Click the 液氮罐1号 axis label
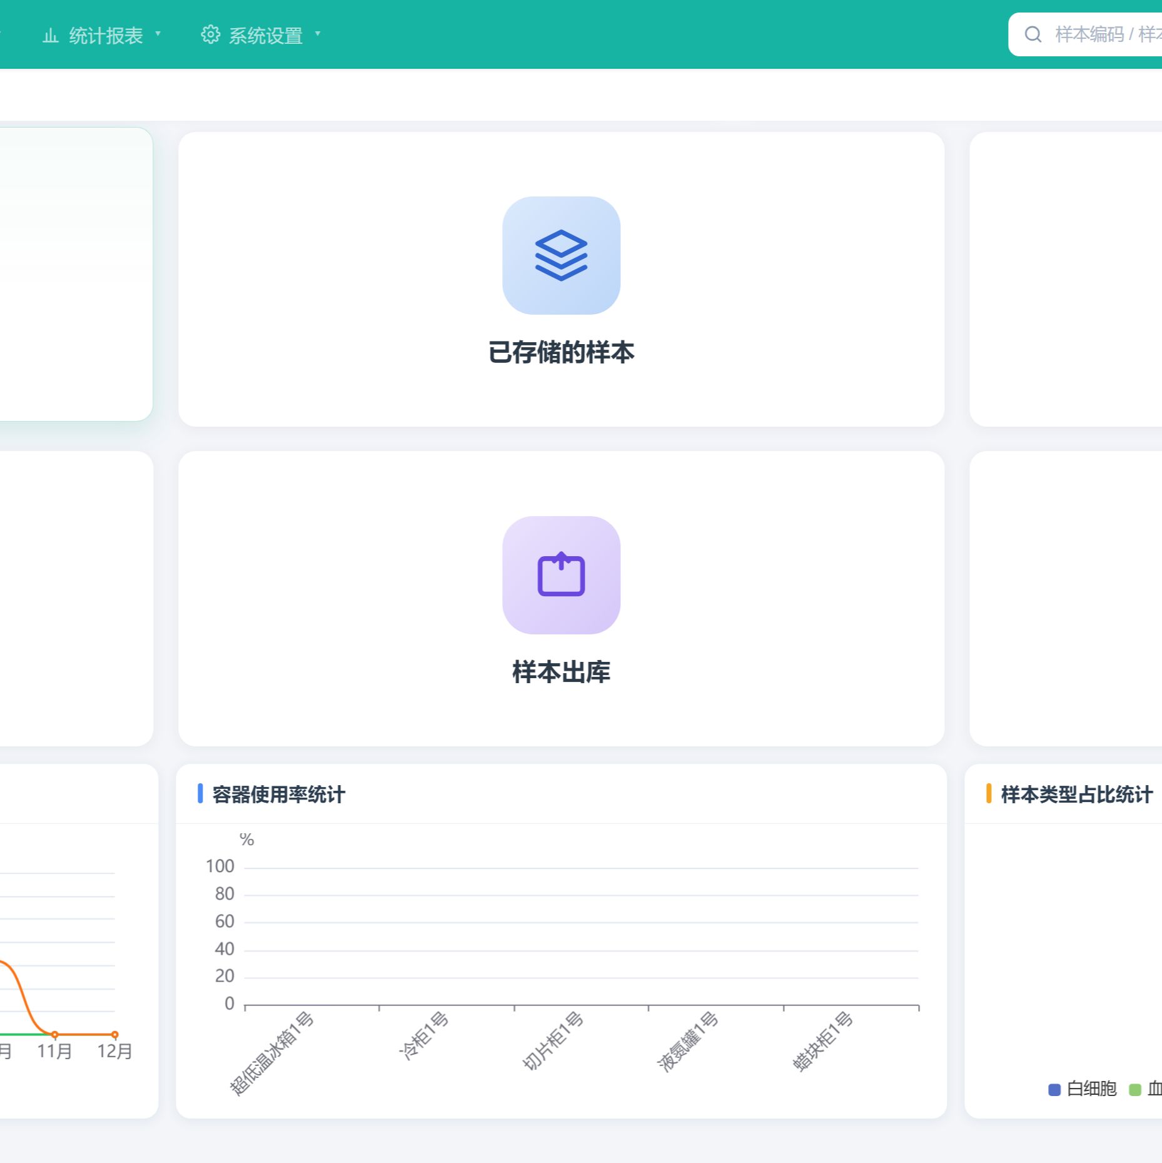 click(x=687, y=1042)
